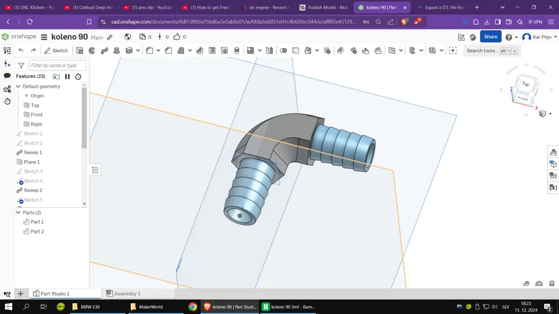Click the Redo arrow

click(x=34, y=51)
